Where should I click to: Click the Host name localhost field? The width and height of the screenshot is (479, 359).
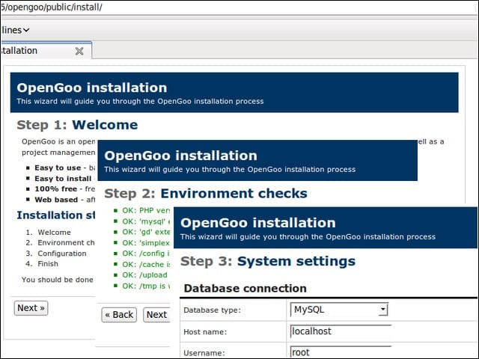[341, 331]
